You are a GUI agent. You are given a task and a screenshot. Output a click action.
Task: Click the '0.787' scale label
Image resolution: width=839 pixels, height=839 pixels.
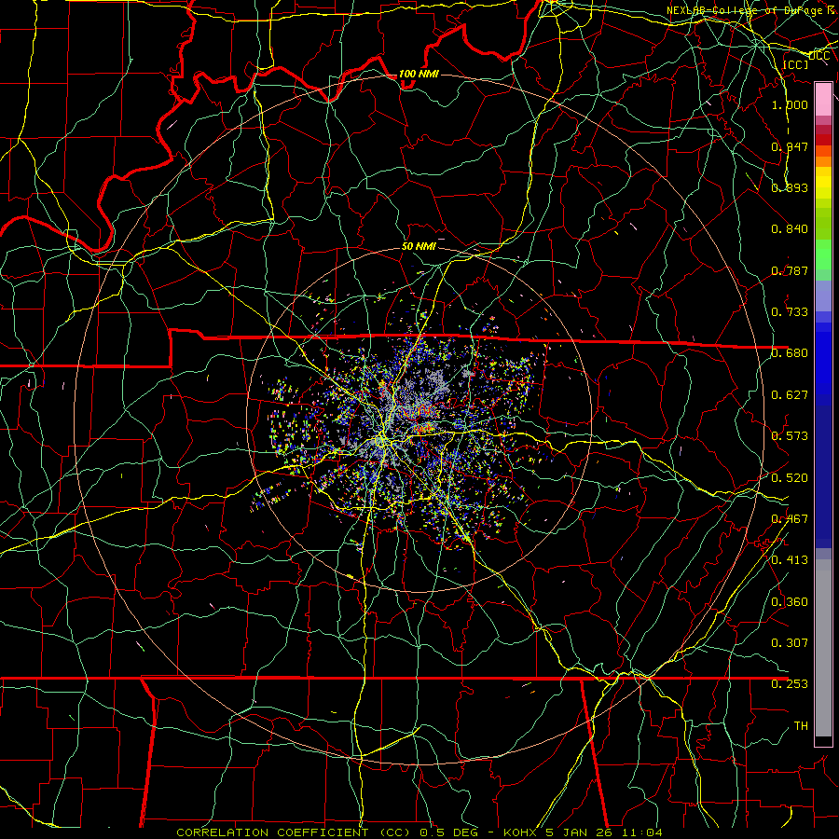coord(790,270)
